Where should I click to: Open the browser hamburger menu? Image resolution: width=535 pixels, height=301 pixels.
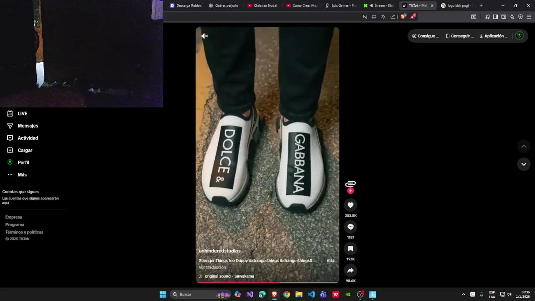click(x=529, y=17)
